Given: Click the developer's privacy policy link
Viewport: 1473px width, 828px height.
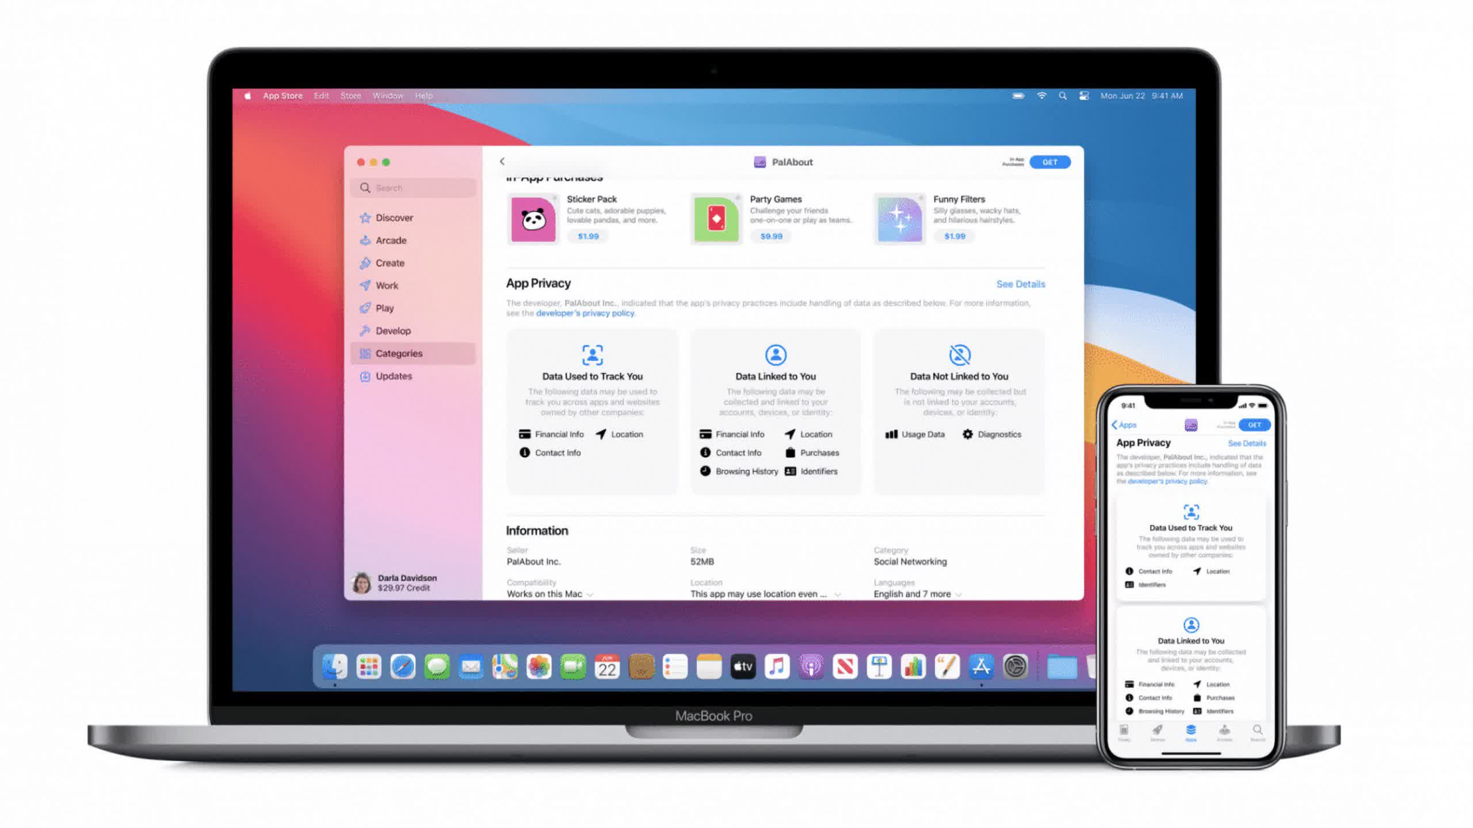Looking at the screenshot, I should click(x=585, y=313).
